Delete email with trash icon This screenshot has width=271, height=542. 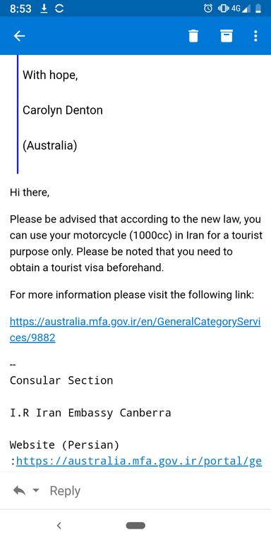[193, 35]
